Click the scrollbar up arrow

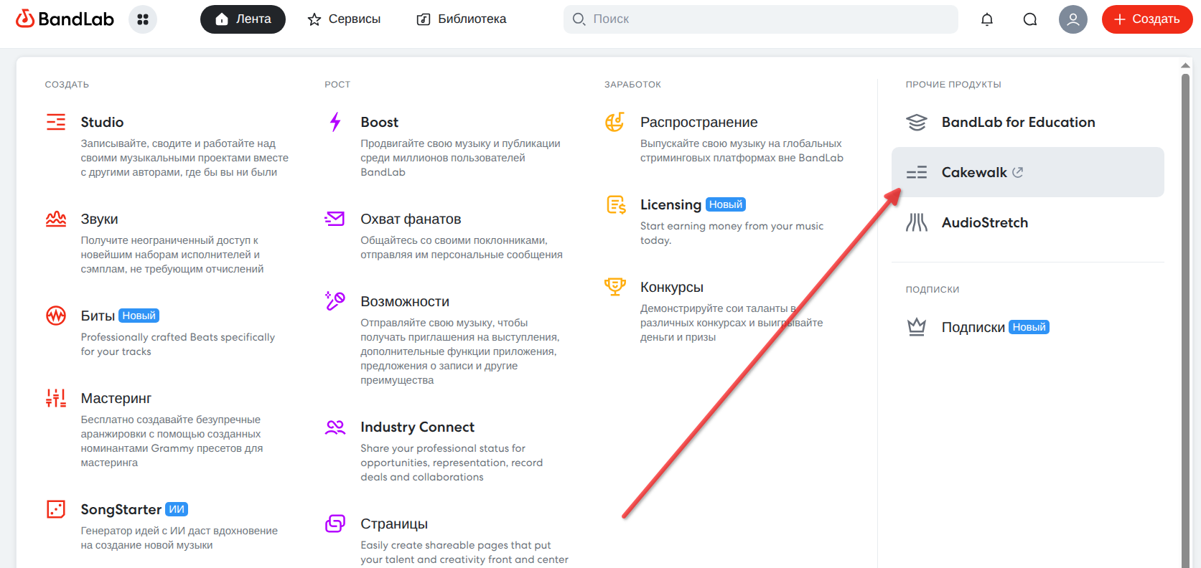pos(1185,65)
